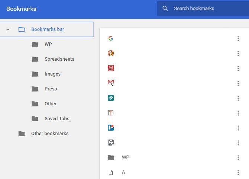Open three-dot menu for bookmark A
This screenshot has width=249, height=179.
pyautogui.click(x=238, y=173)
